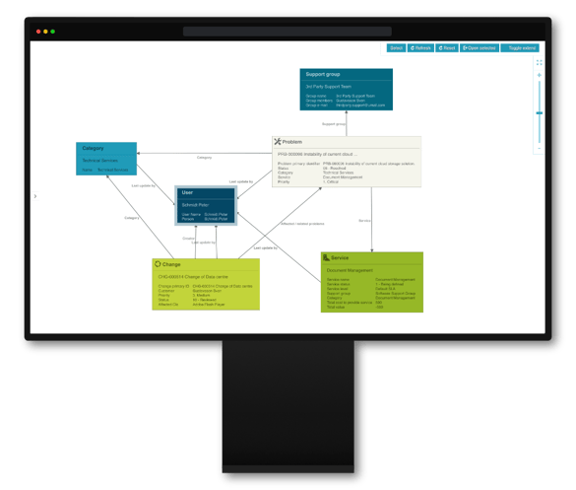Click 'CHG-000514 Change of Data centre' text
The width and height of the screenshot is (576, 490).
(x=193, y=277)
